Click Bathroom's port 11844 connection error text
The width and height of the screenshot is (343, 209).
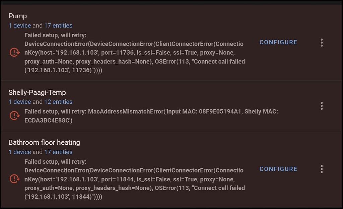coord(134,179)
